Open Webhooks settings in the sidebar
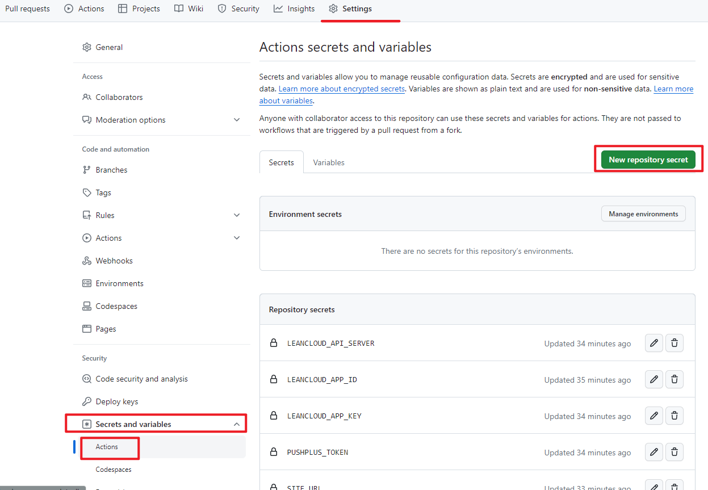The width and height of the screenshot is (708, 490). click(x=114, y=261)
